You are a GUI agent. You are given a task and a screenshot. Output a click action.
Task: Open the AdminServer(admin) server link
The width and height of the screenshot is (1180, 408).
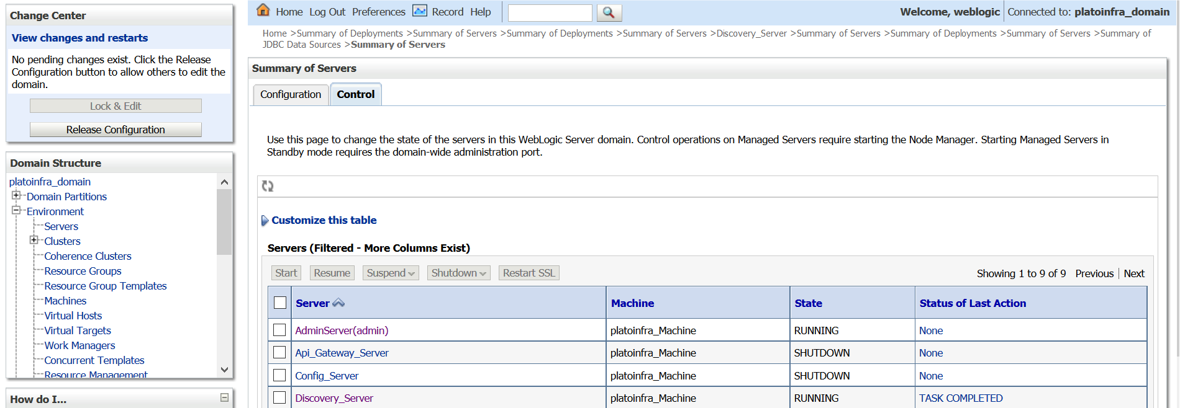pyautogui.click(x=342, y=330)
